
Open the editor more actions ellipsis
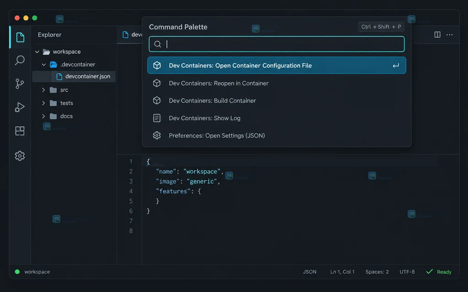(450, 35)
